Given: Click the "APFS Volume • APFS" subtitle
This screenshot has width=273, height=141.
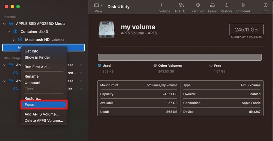Looking at the screenshot, I should (139, 33).
